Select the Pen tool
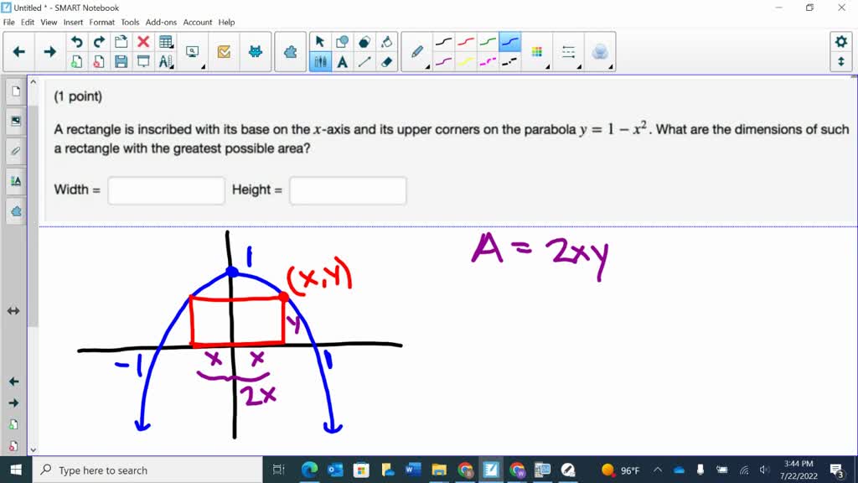Screen dimensions: 858x483 point(417,50)
